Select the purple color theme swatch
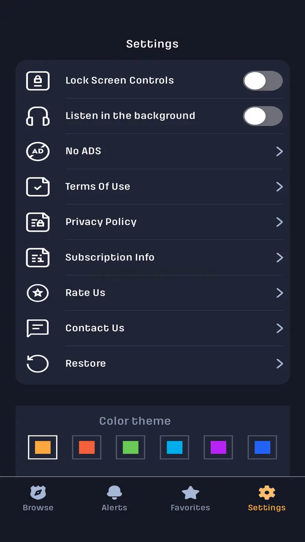 coord(219,447)
